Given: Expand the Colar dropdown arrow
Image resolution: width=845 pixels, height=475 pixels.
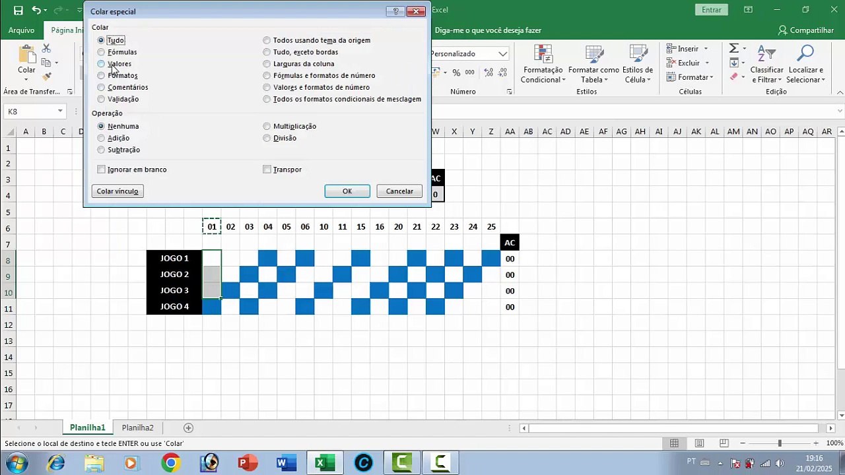Looking at the screenshot, I should tap(26, 79).
